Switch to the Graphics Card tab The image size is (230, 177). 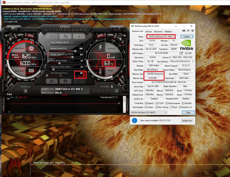[x=137, y=31]
